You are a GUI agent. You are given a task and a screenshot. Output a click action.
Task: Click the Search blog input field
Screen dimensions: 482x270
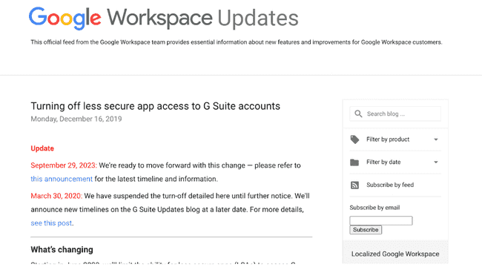pos(395,113)
